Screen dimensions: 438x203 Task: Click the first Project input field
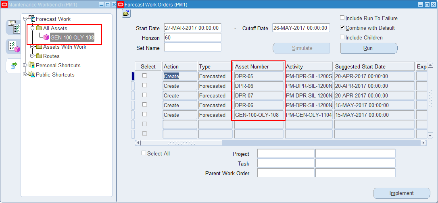point(286,153)
